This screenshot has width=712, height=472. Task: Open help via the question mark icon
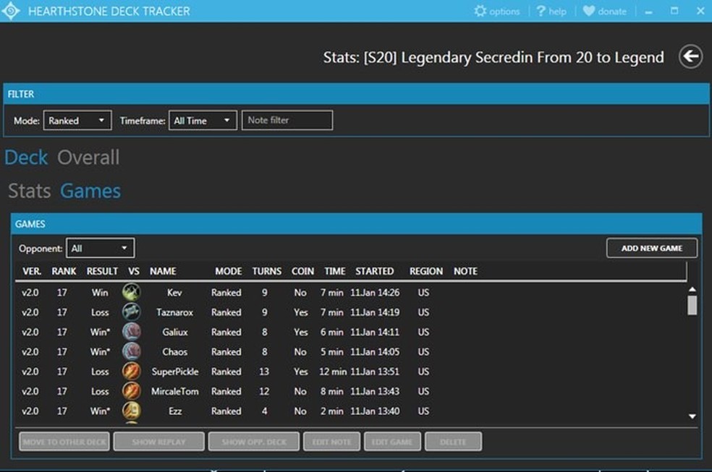click(x=541, y=11)
